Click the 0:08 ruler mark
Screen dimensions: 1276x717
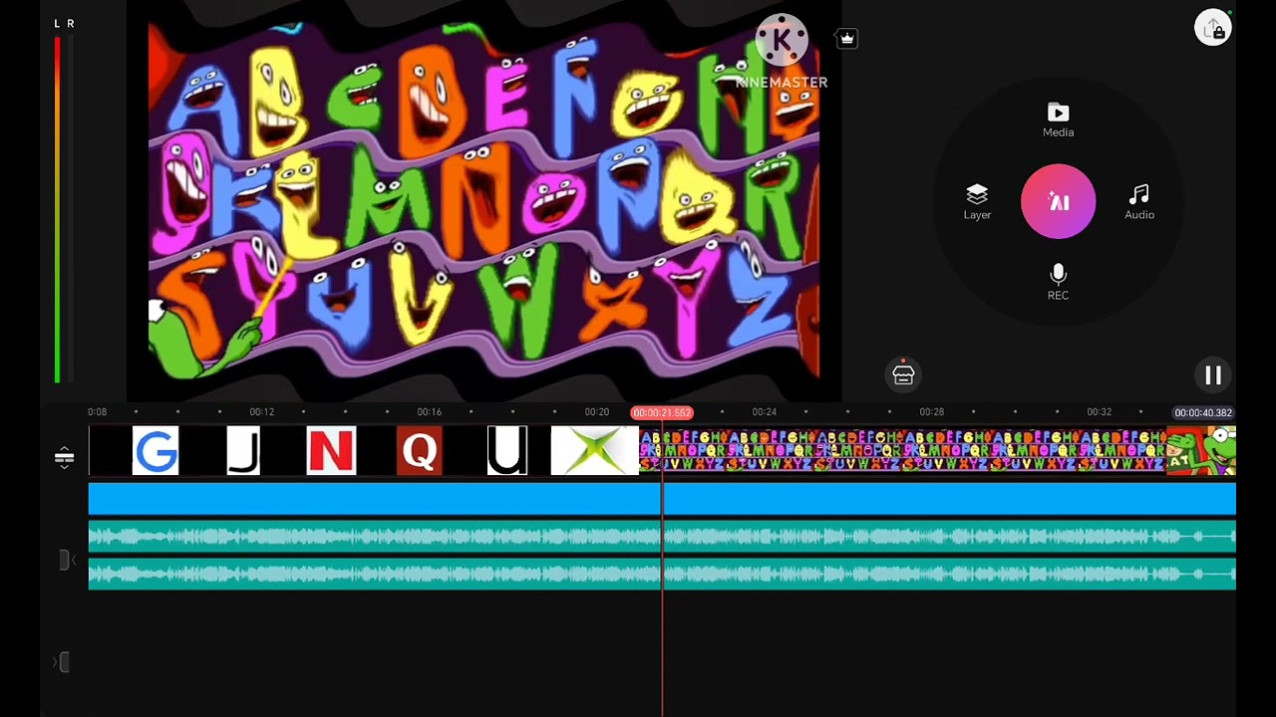(x=97, y=411)
